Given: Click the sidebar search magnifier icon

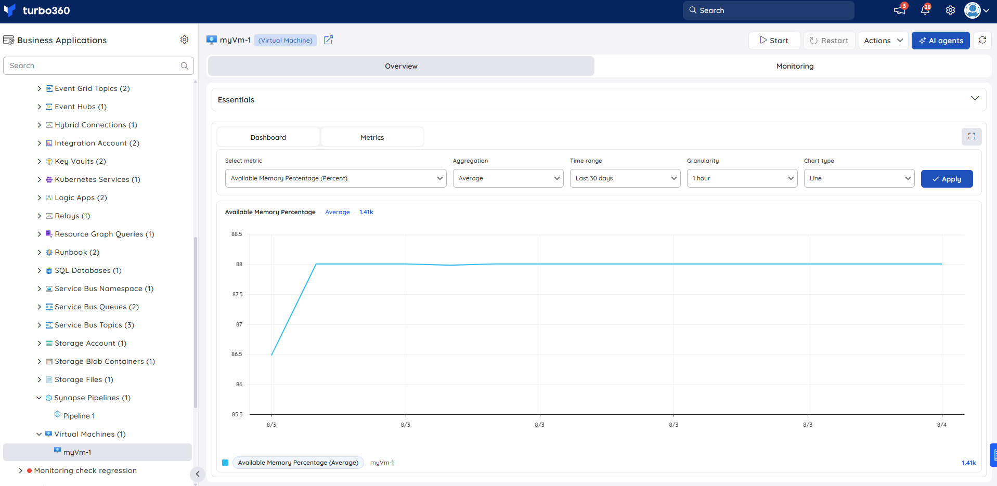Looking at the screenshot, I should pyautogui.click(x=184, y=66).
